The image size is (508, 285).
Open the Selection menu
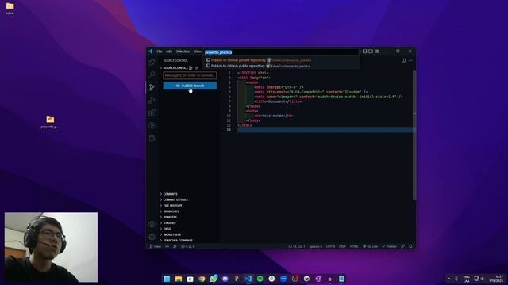(183, 51)
